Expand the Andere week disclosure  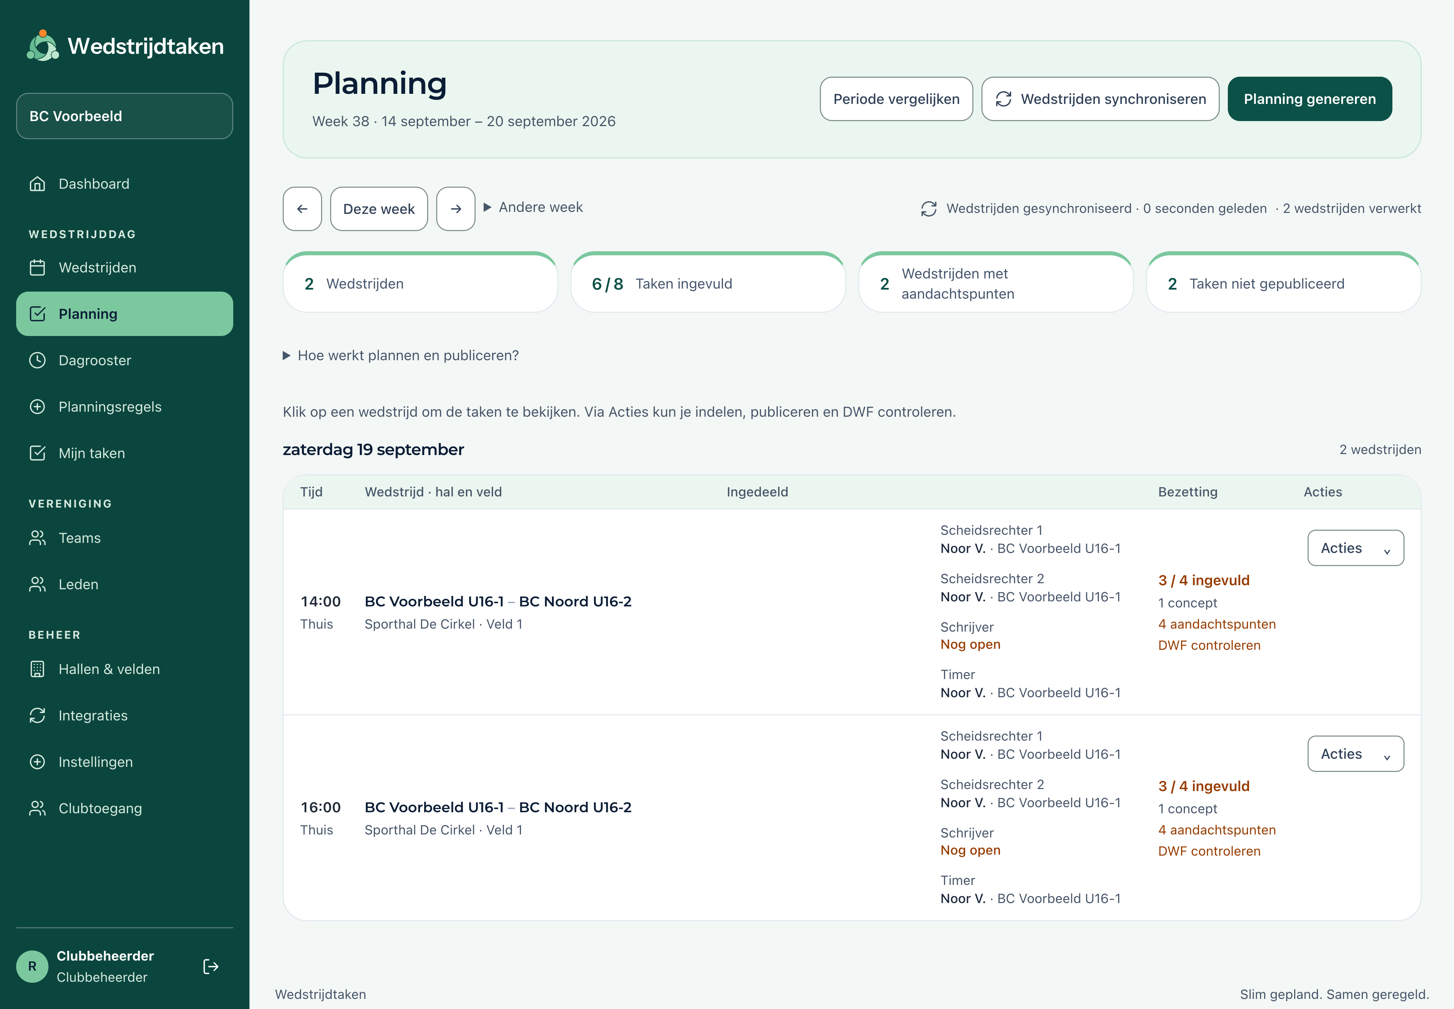coord(533,208)
